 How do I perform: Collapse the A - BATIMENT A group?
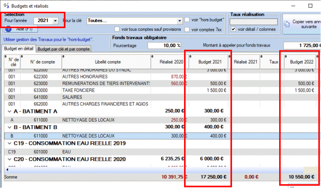point(10,112)
